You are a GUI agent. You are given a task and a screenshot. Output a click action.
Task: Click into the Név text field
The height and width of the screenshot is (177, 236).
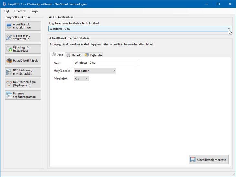[x=105, y=63]
